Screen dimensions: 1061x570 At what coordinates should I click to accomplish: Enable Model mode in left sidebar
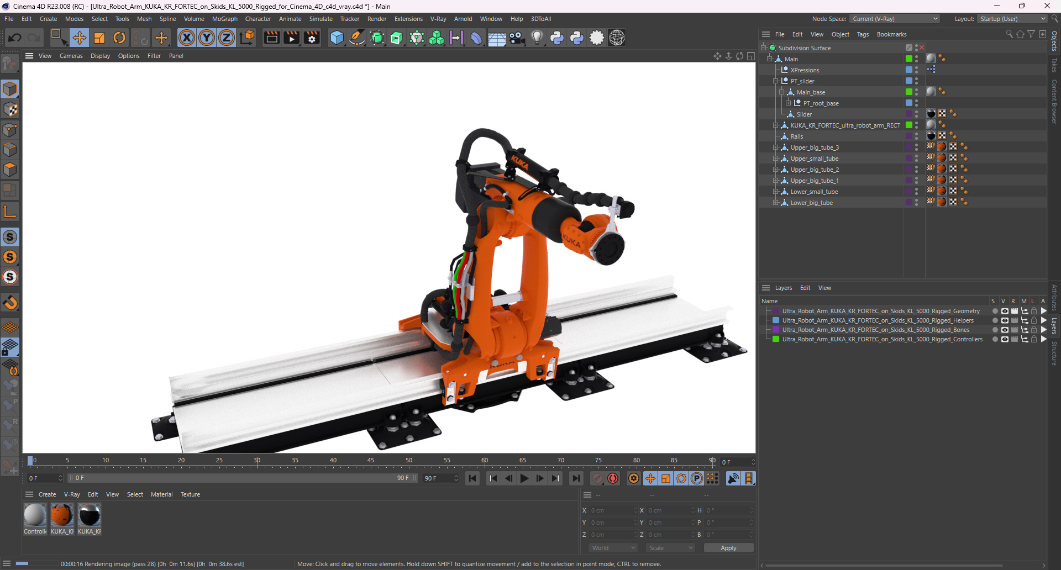(x=10, y=89)
